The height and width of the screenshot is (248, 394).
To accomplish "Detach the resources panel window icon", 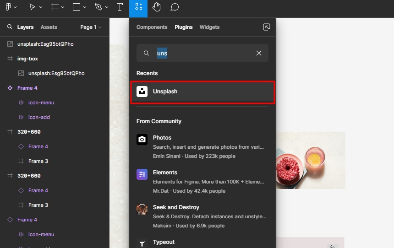I will [x=267, y=27].
